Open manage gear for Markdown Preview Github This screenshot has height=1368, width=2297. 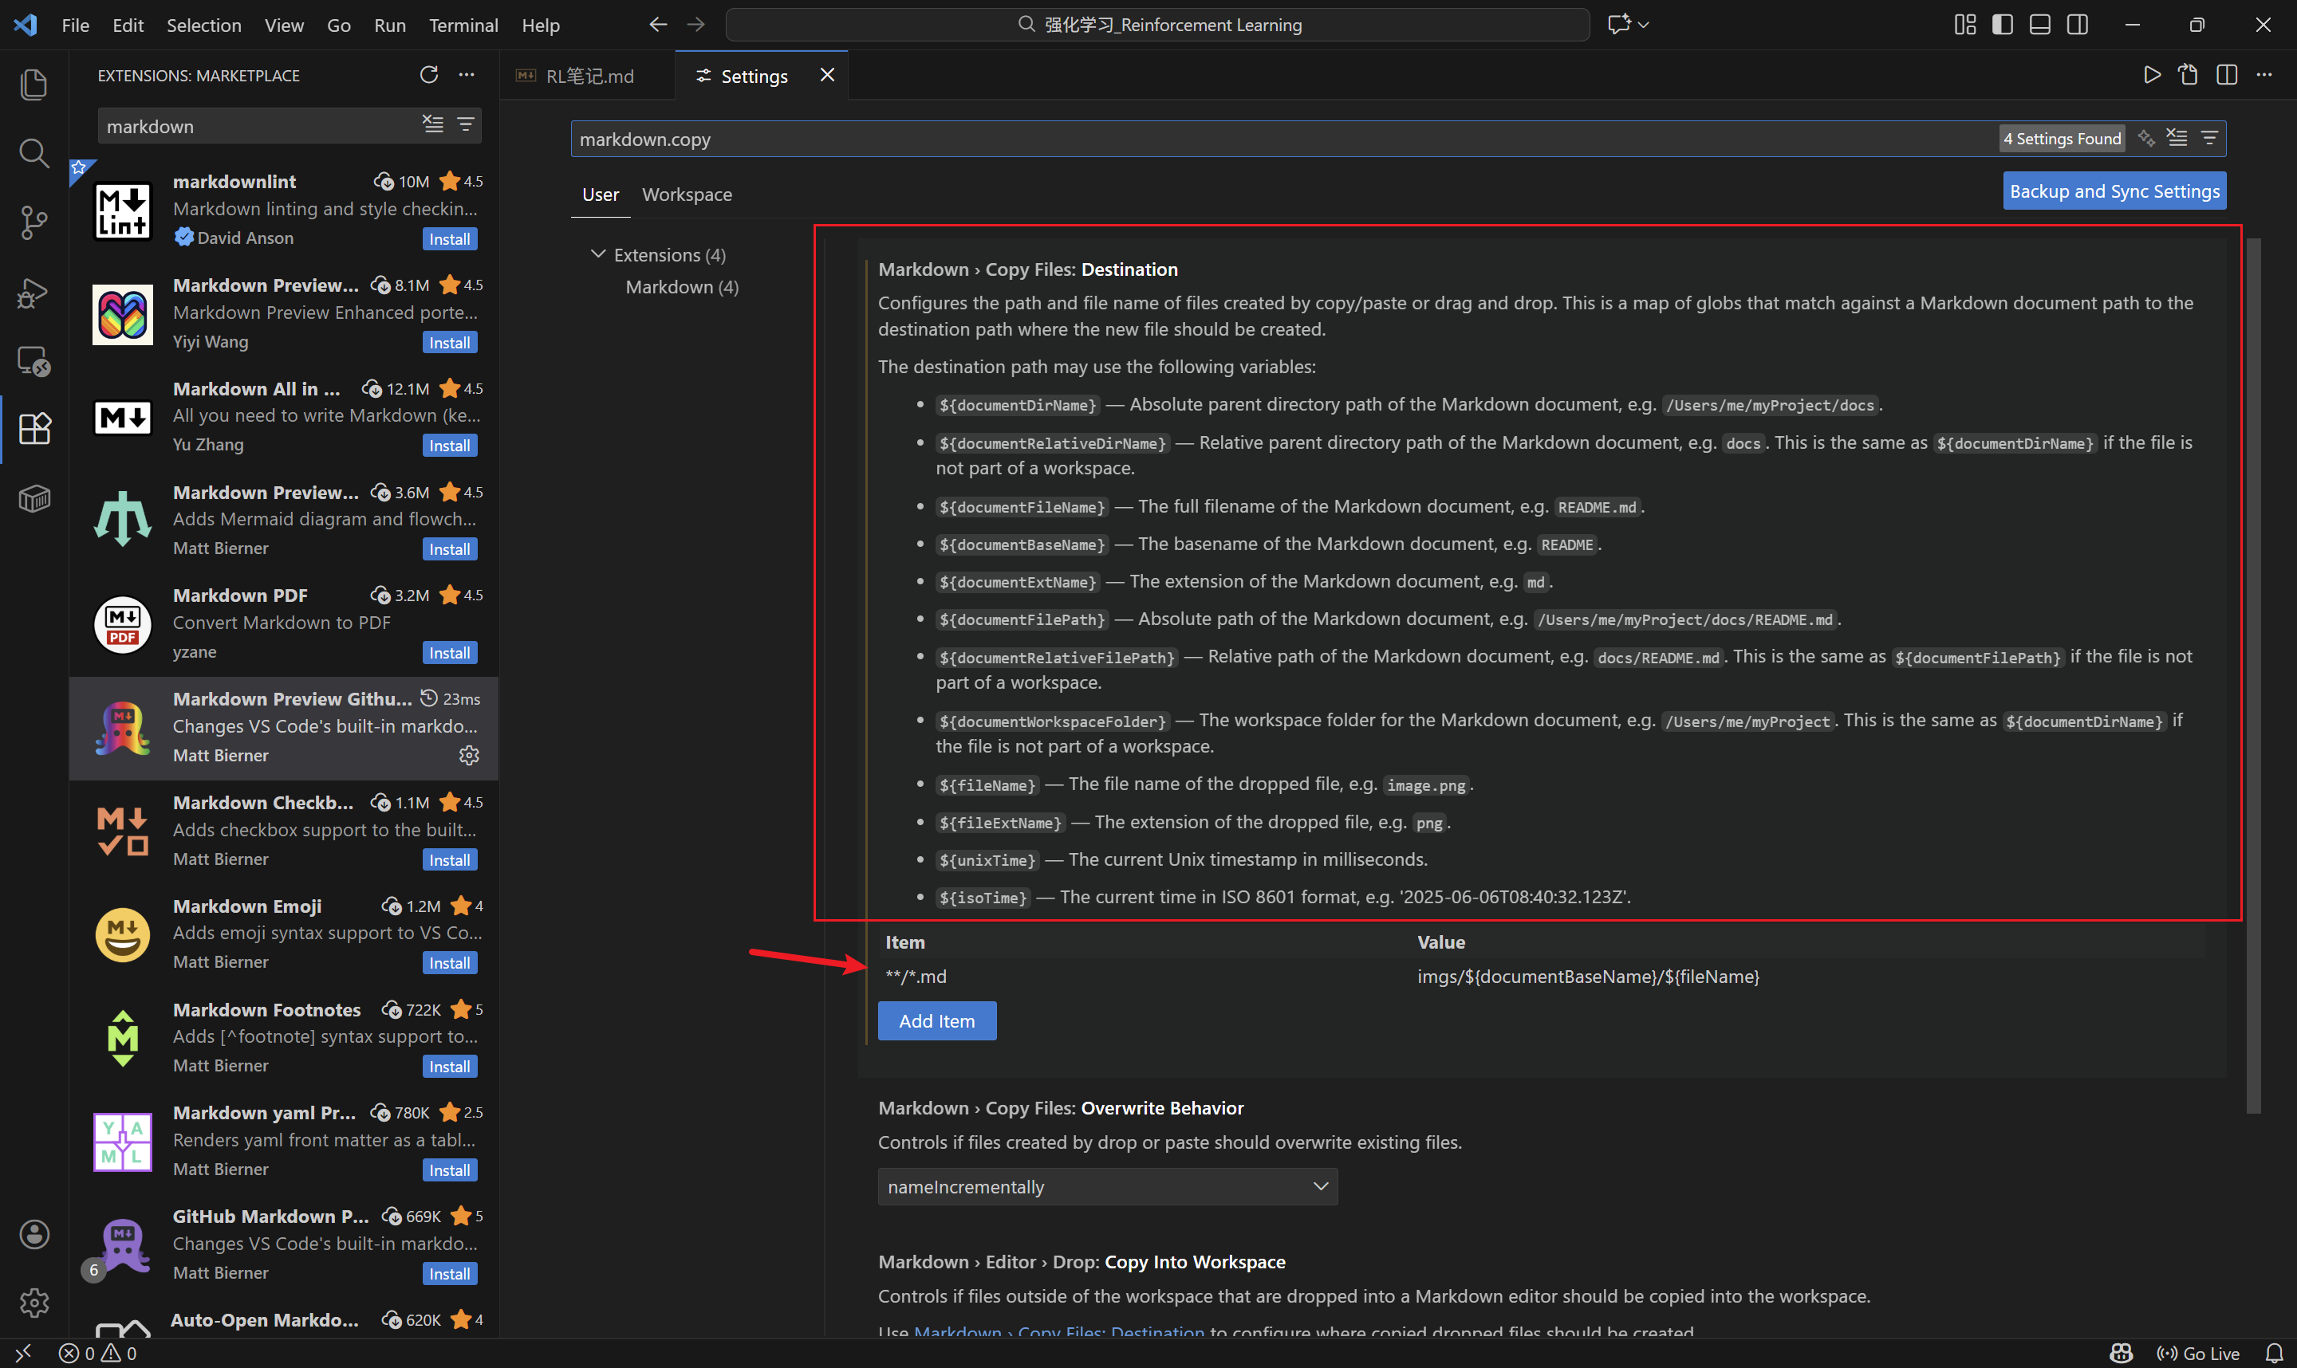pos(469,755)
